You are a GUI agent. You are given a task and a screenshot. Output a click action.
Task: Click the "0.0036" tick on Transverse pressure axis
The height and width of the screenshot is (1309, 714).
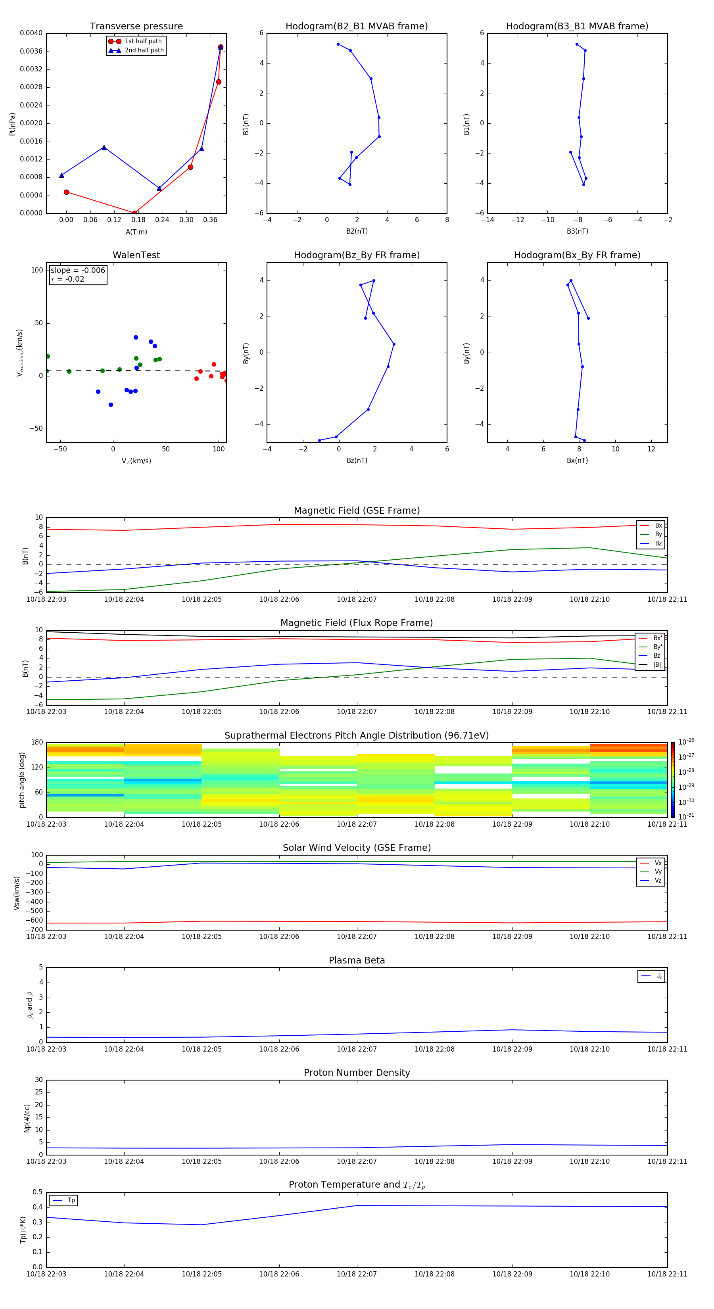(x=31, y=51)
